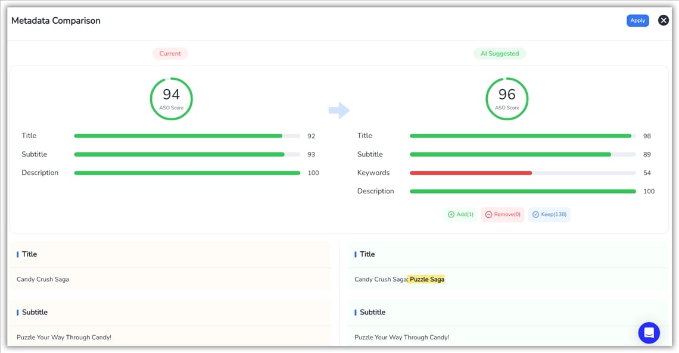Screen dimensions: 679x353
Task: Click the blue Apply button
Action: click(x=637, y=20)
